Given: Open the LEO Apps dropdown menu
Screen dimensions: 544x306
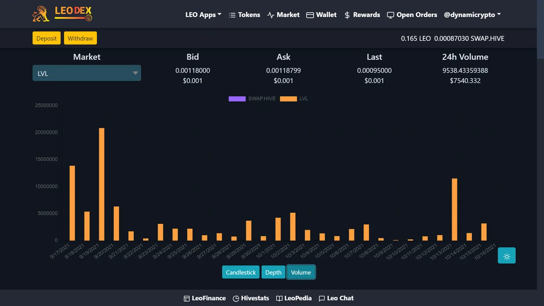Looking at the screenshot, I should point(203,14).
